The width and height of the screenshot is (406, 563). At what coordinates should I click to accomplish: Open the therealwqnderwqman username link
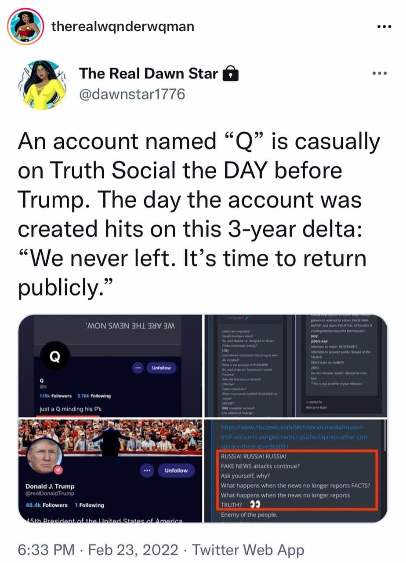tap(123, 27)
